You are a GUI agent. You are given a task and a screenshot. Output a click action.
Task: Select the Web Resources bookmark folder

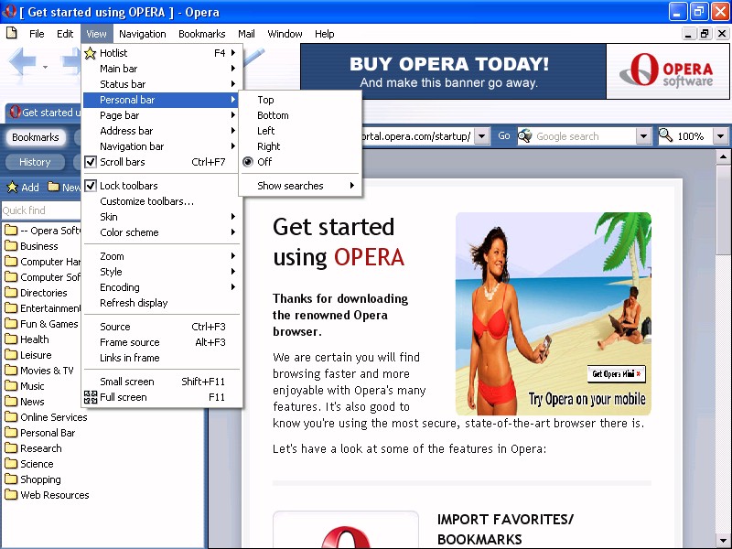click(48, 495)
